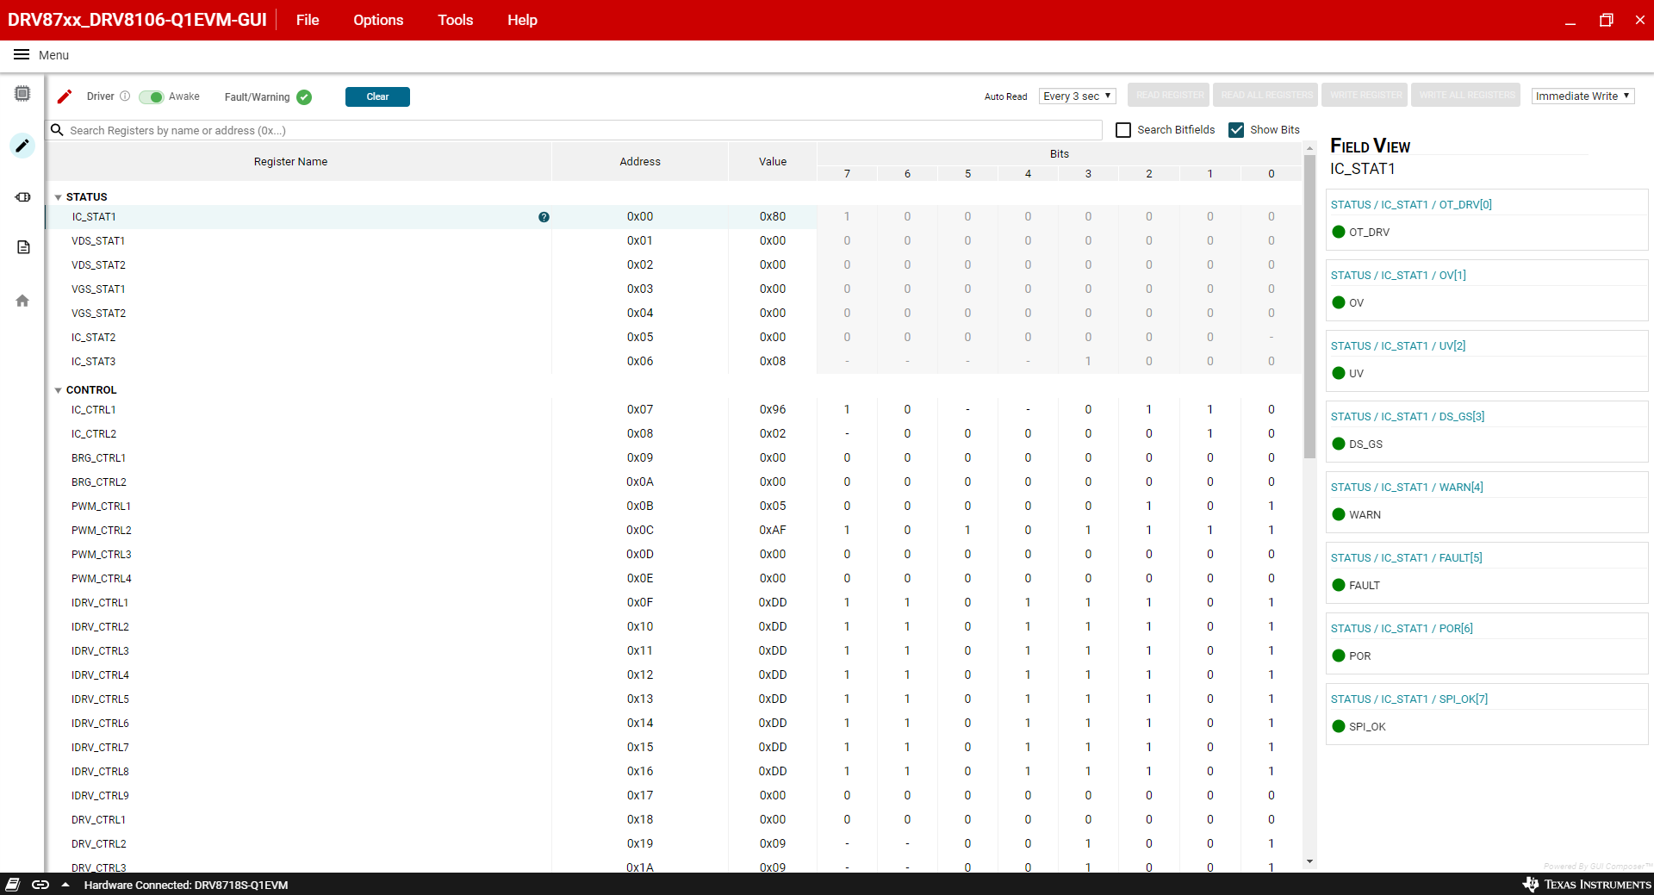Click the status bar console icon

click(x=13, y=885)
